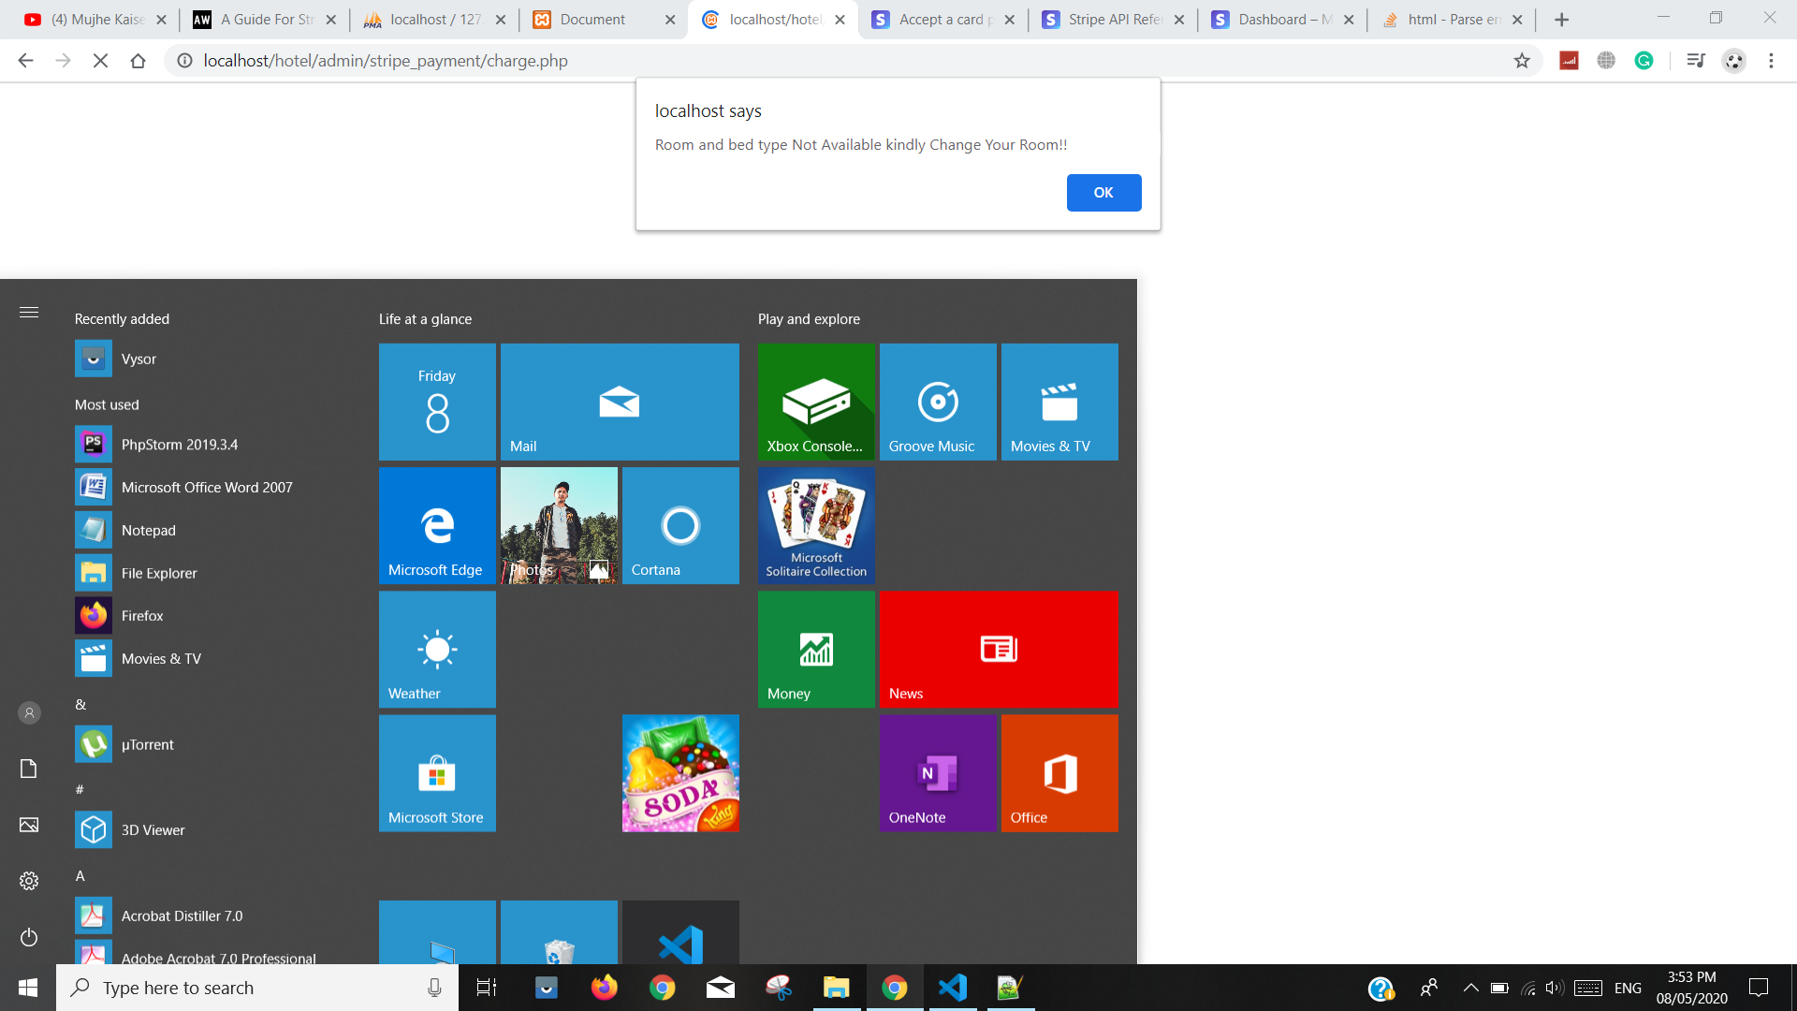This screenshot has height=1011, width=1797.
Task: Open the Cortana tile
Action: (680, 525)
